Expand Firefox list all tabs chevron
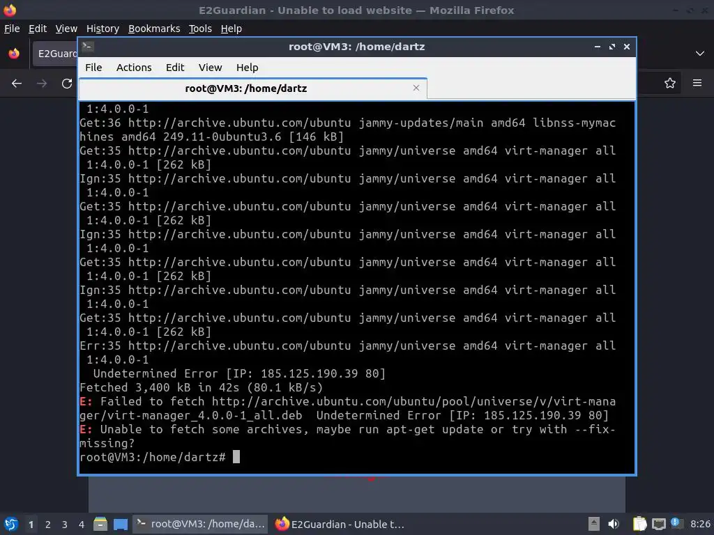The image size is (714, 535). pos(700,54)
